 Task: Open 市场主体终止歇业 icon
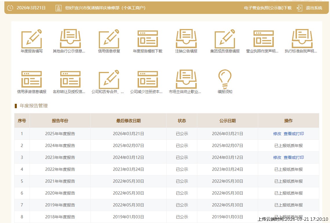[x=186, y=79]
